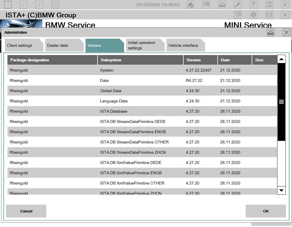Click Package designation column header
The height and width of the screenshot is (227, 292).
coord(52,60)
